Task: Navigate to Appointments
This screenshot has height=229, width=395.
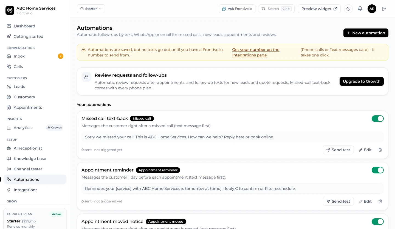Action: click(35, 107)
